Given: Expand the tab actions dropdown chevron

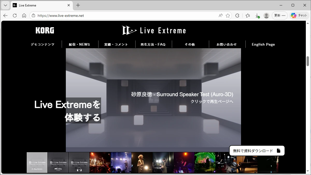Looking at the screenshot, I should pos(5,5).
